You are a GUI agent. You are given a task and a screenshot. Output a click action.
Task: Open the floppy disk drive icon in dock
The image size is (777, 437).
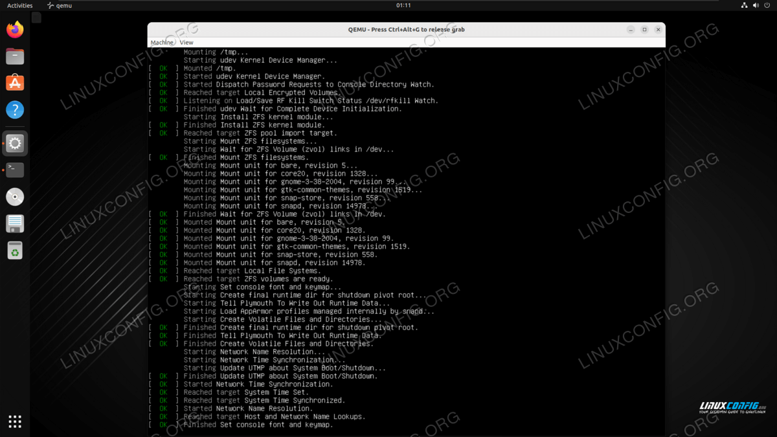(x=15, y=223)
